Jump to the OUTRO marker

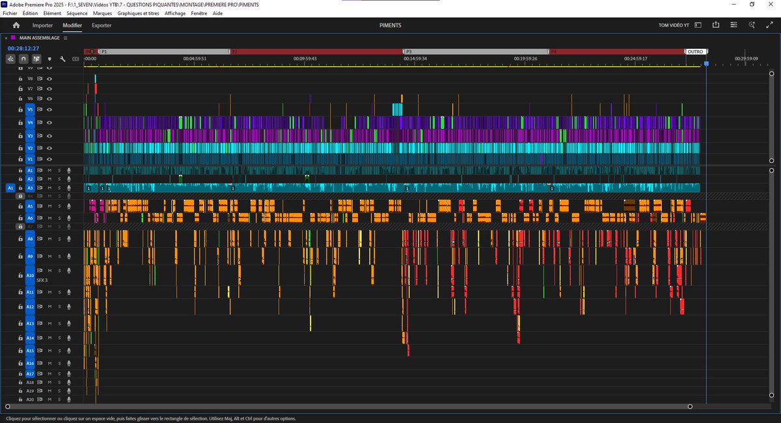696,51
